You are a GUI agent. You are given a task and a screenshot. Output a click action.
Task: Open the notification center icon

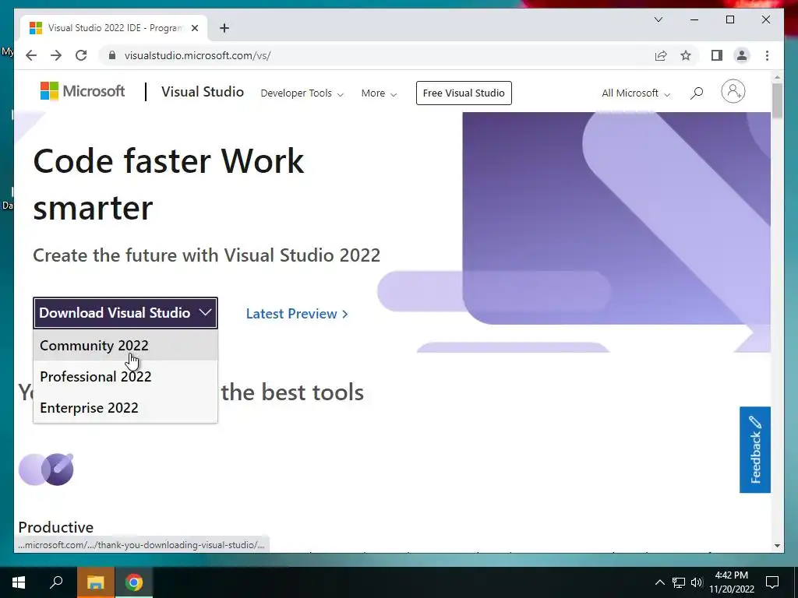[x=772, y=582]
